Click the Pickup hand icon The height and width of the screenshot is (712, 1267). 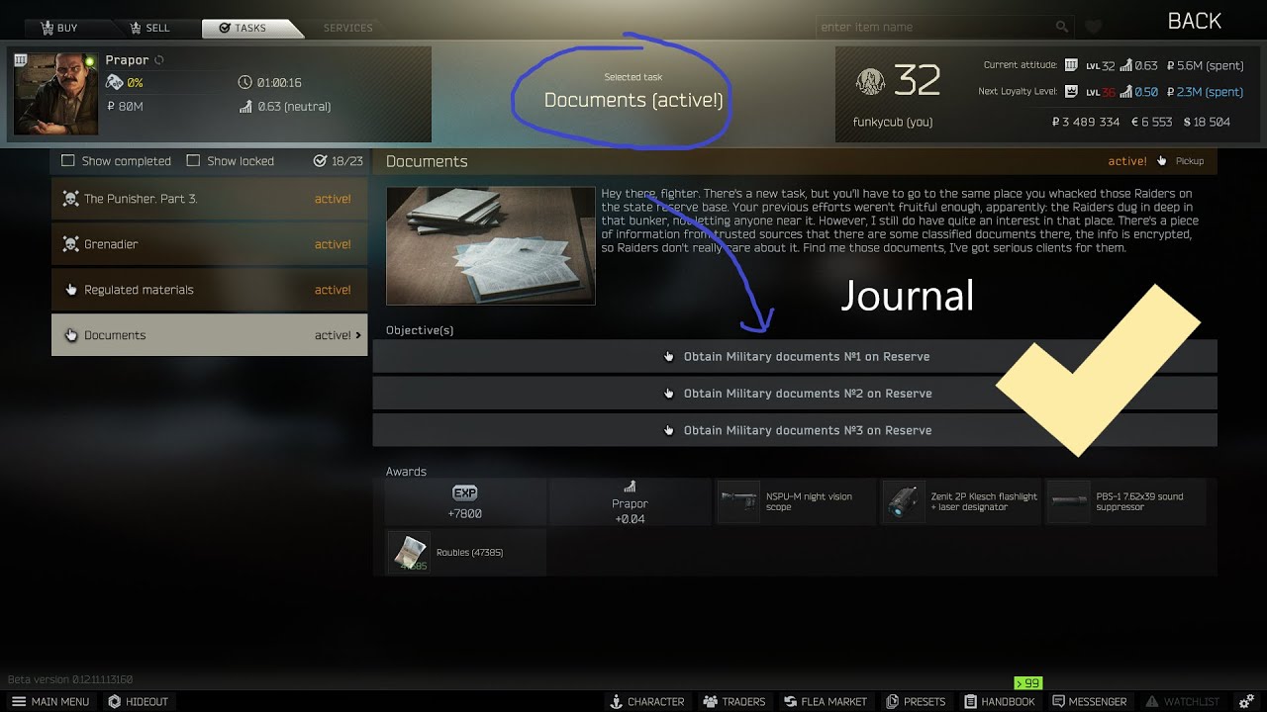1162,161
